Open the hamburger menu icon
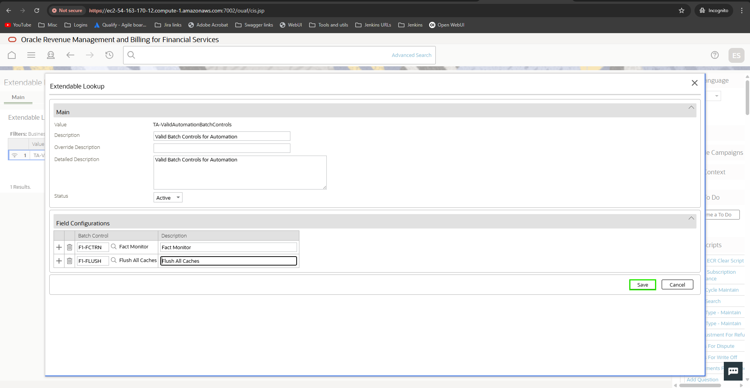The width and height of the screenshot is (750, 388). [31, 55]
